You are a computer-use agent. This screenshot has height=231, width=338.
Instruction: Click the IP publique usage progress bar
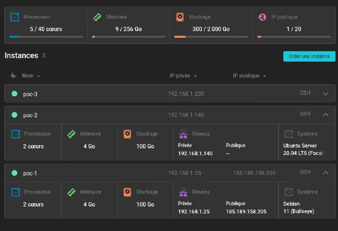pyautogui.click(x=294, y=37)
